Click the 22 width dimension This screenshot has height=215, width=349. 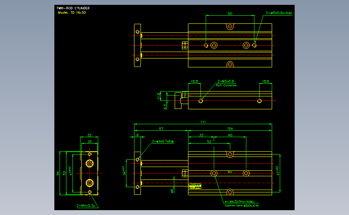pyautogui.click(x=89, y=135)
